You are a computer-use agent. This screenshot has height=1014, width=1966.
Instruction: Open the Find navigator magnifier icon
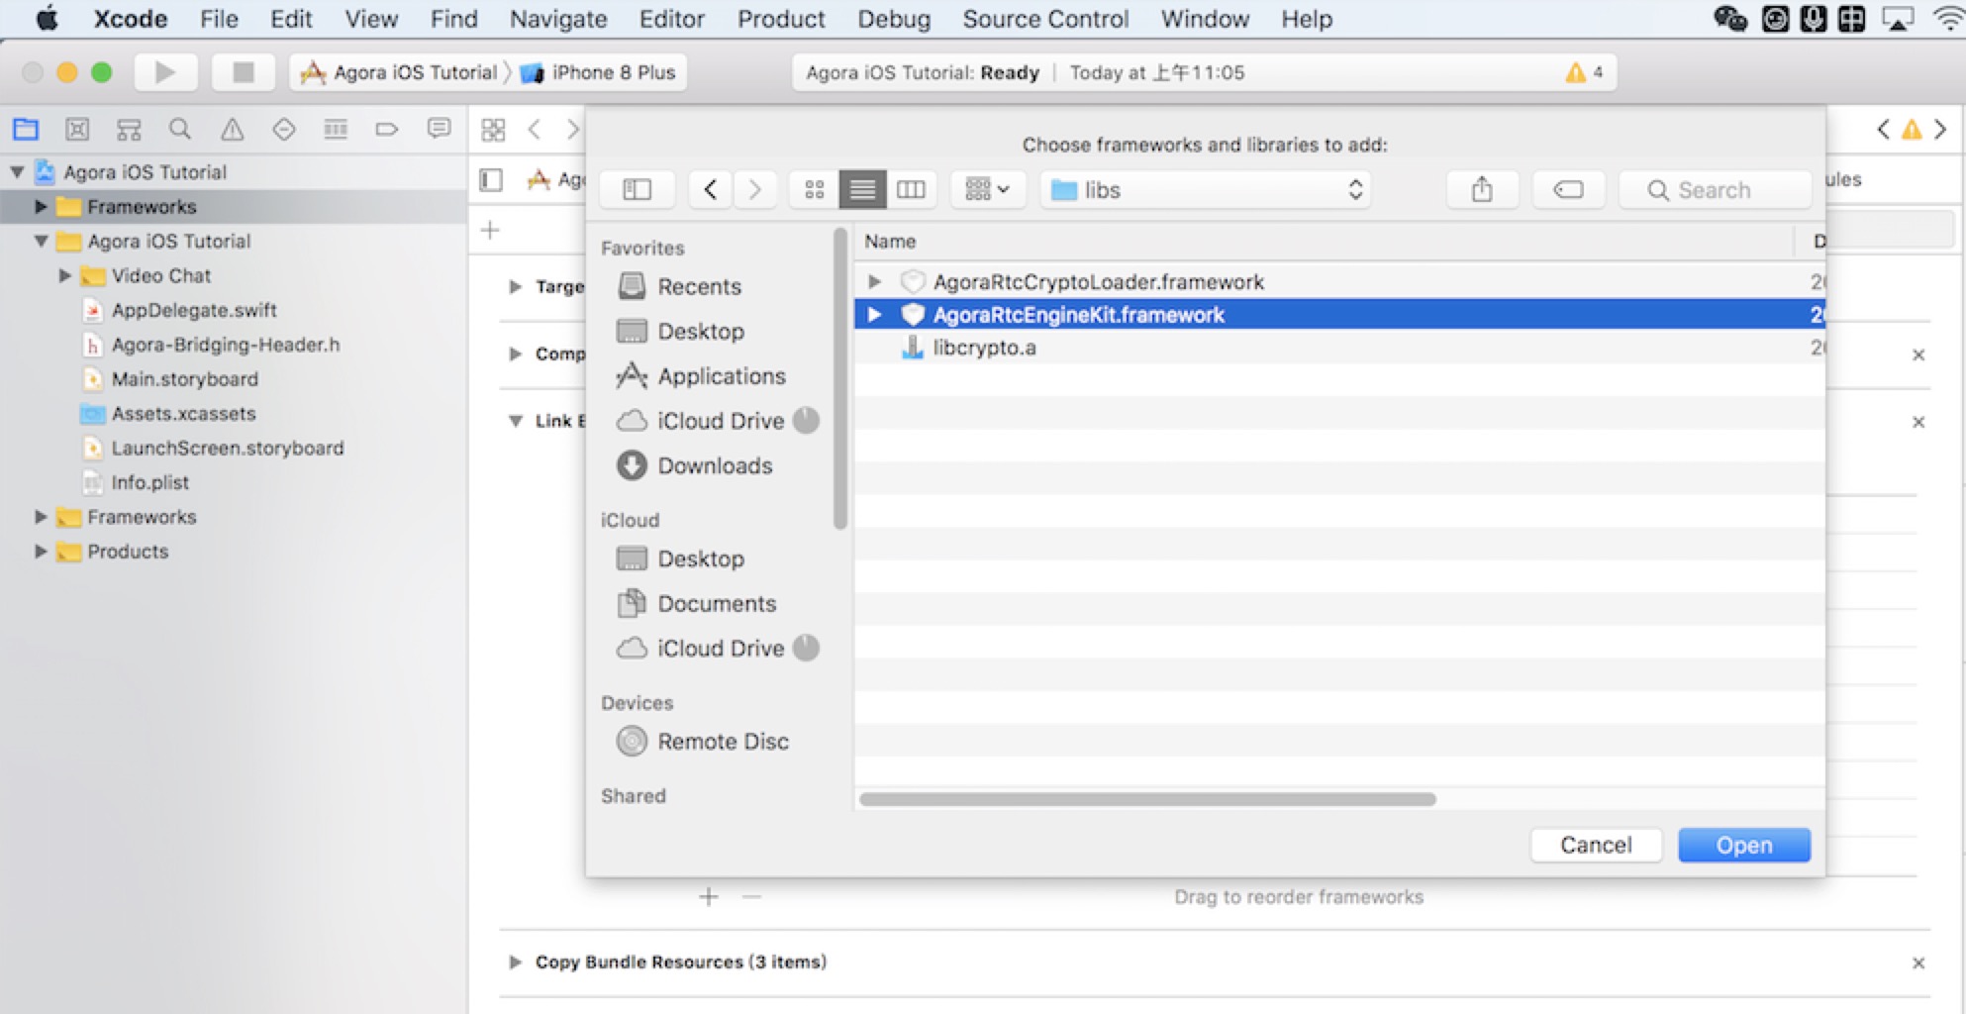click(x=180, y=129)
